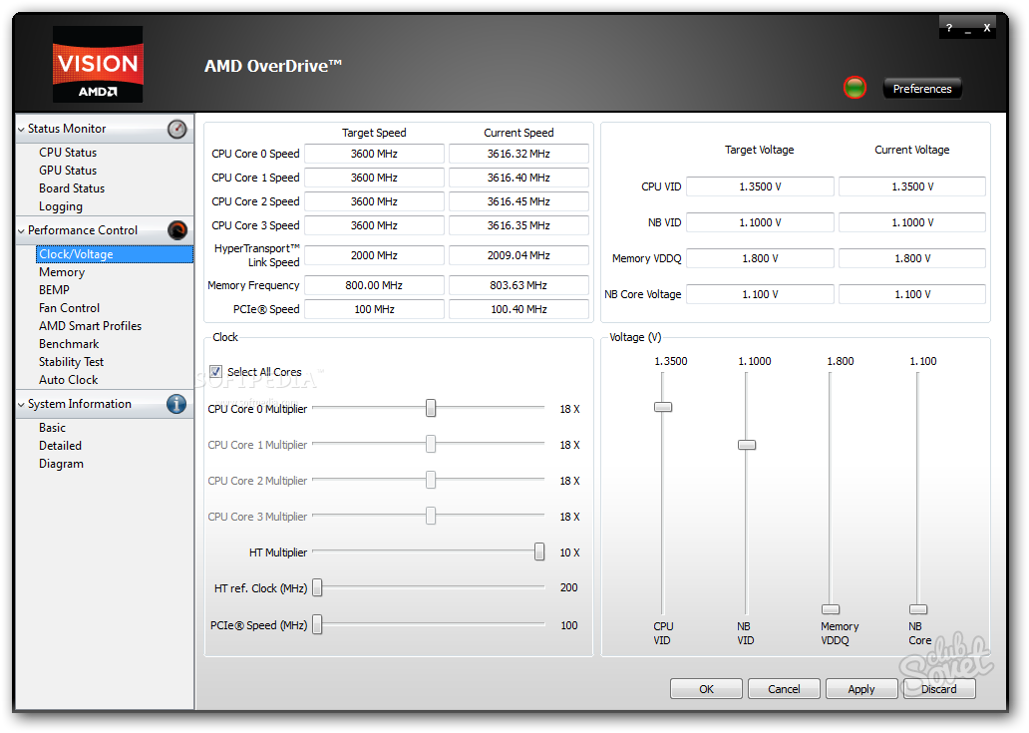Click NB Core Voltage target 1.100 V field
The width and height of the screenshot is (1029, 733).
tap(760, 294)
